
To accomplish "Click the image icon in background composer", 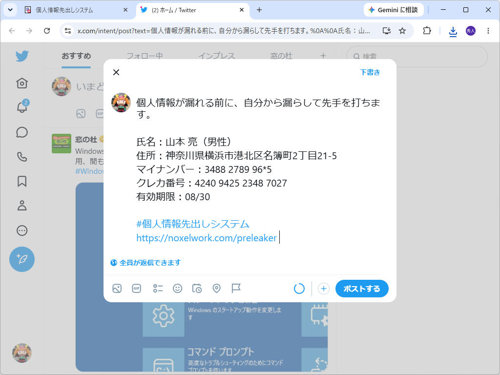I will 81,113.
